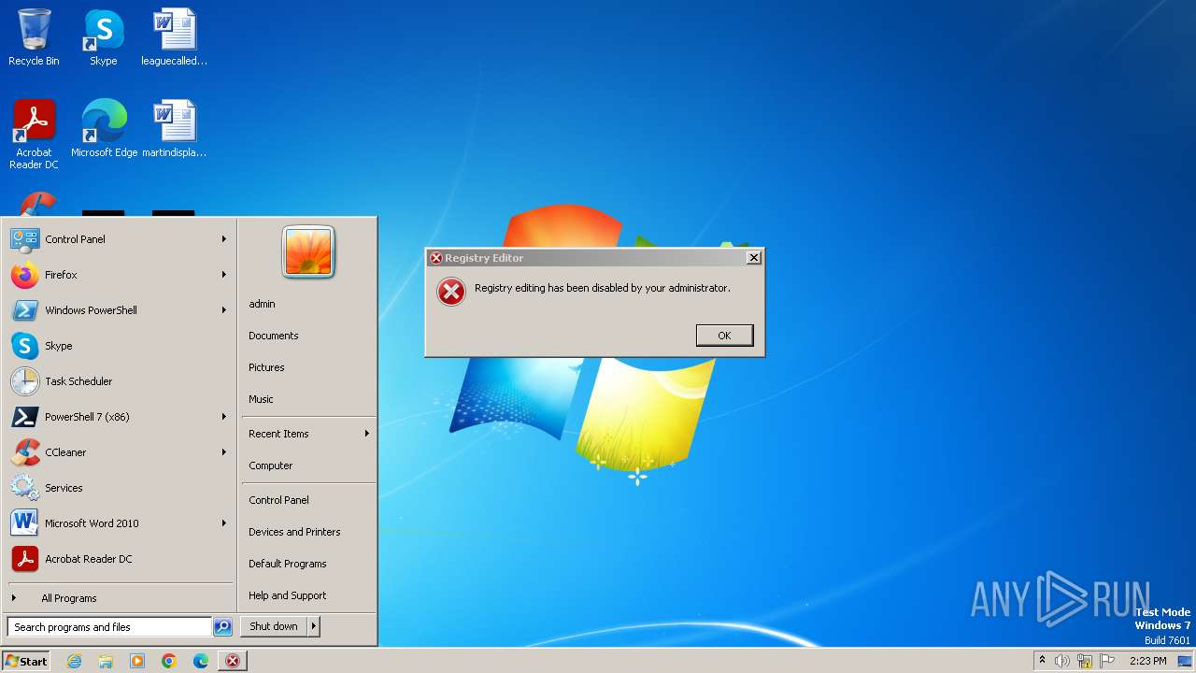Screen dimensions: 1196x673
Task: Click the search magnifier button
Action: pos(222,627)
